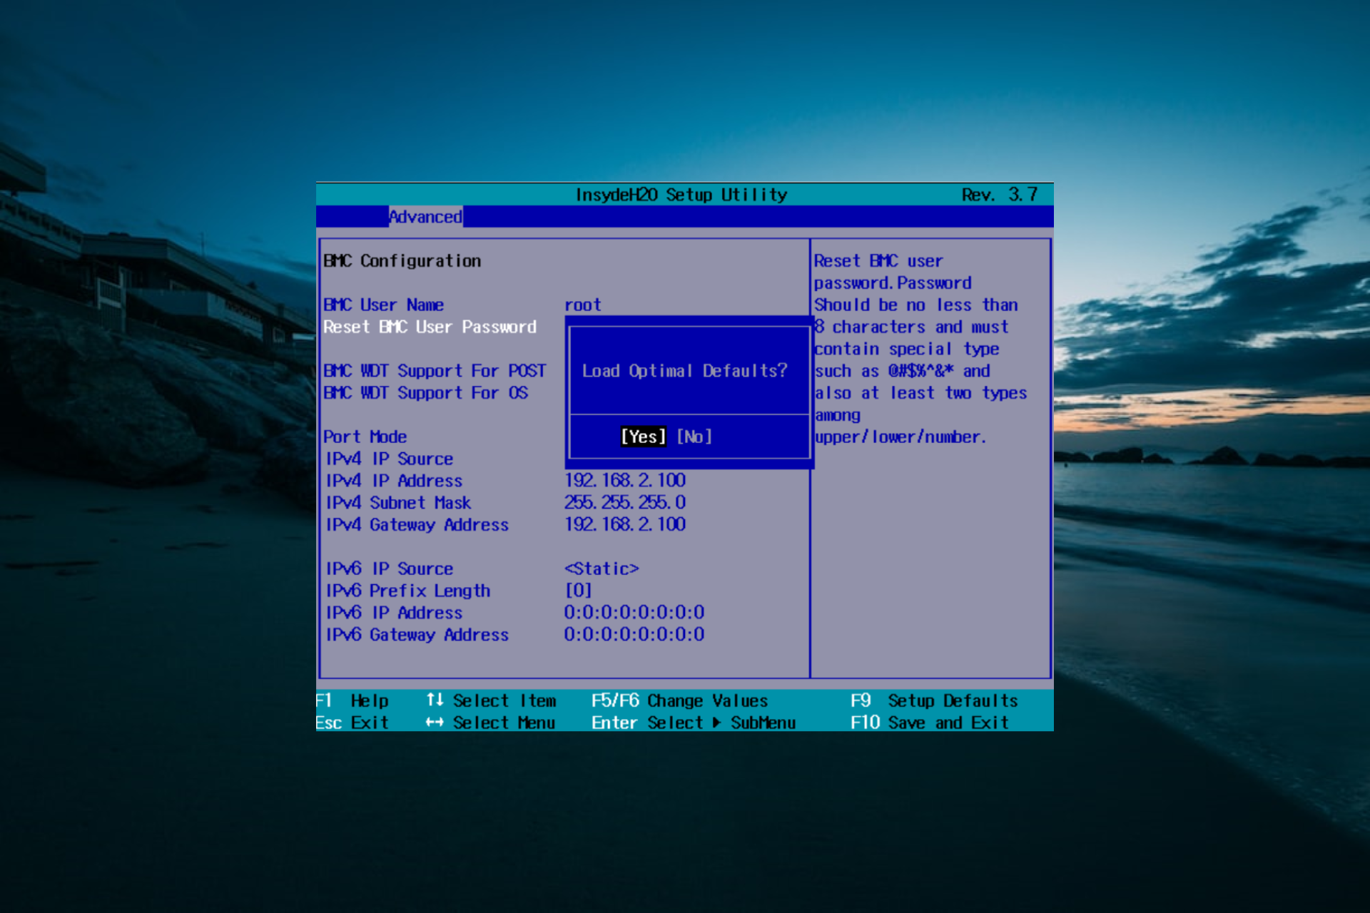Image resolution: width=1370 pixels, height=913 pixels.
Task: Click the up-down arrows Select Item icon
Action: click(x=435, y=700)
